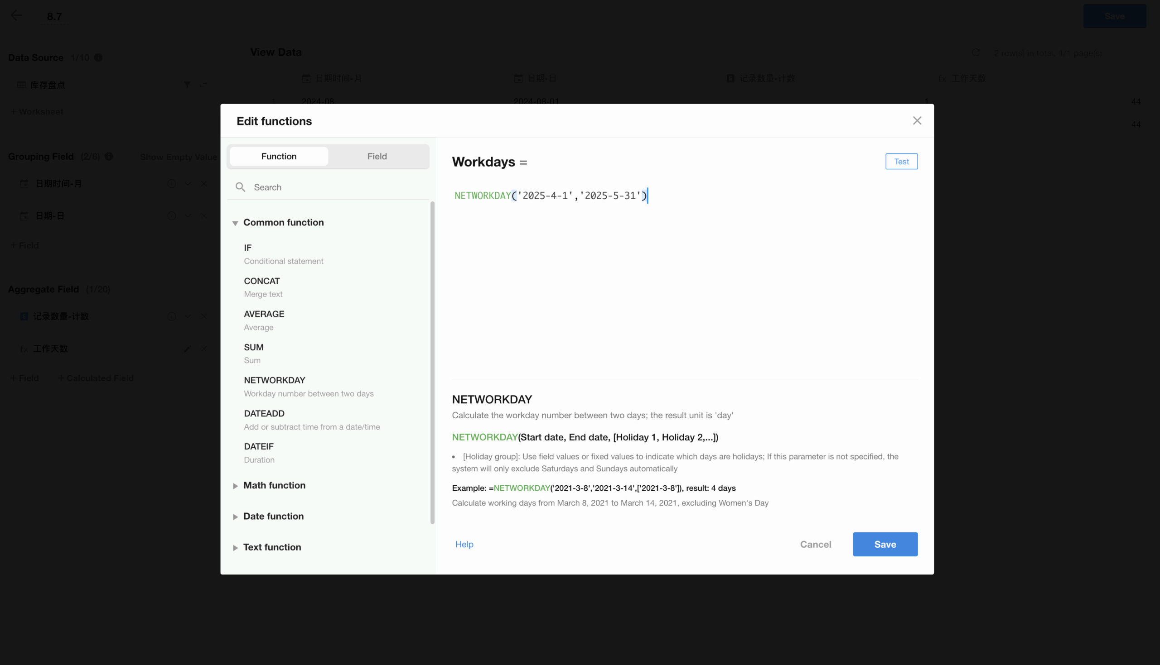Click the info icon for 记录数量-计数
The image size is (1160, 665).
(x=171, y=316)
